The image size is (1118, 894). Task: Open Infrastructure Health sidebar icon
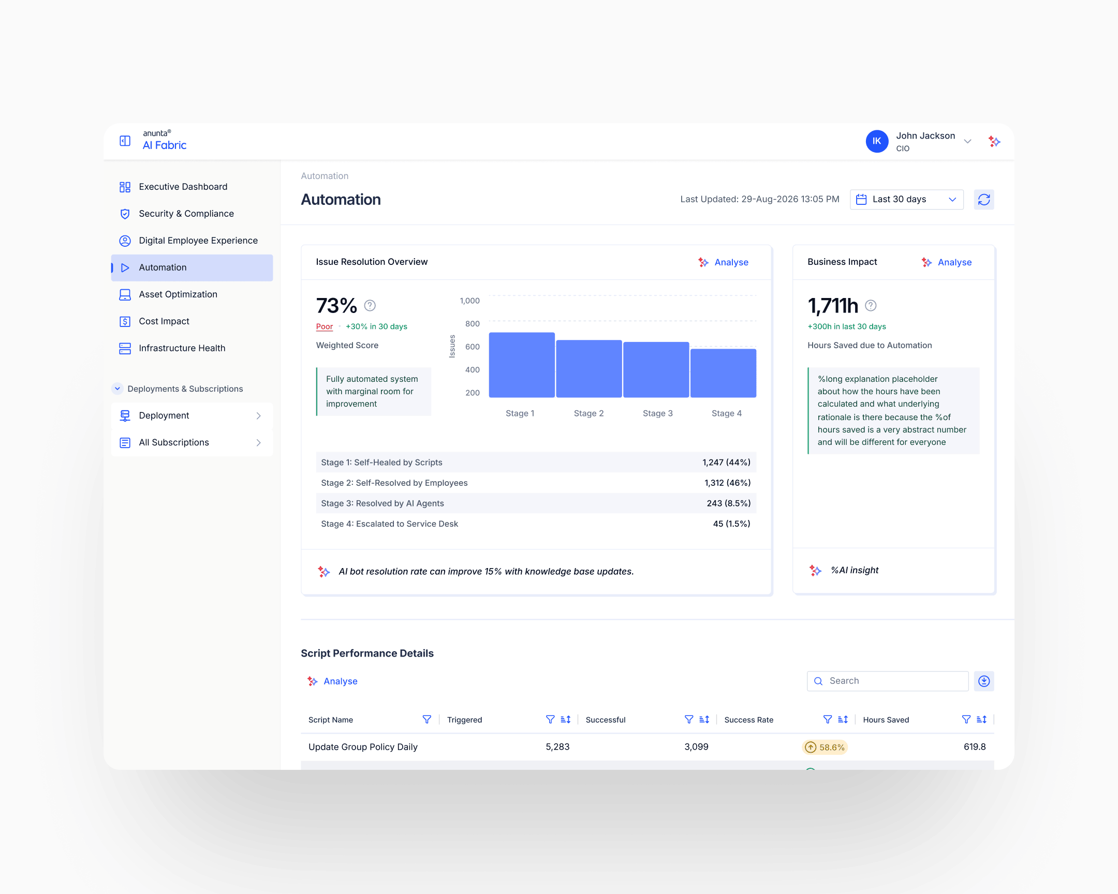pos(125,348)
